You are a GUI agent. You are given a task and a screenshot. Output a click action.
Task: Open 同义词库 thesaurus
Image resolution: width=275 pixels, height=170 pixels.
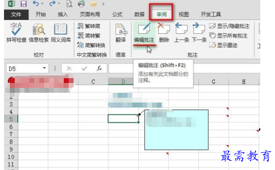[61, 33]
